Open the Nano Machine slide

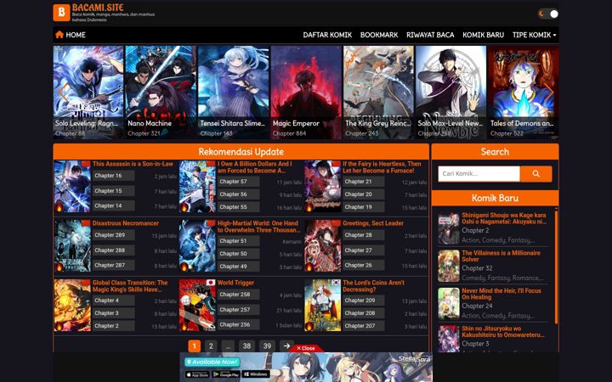pos(161,93)
